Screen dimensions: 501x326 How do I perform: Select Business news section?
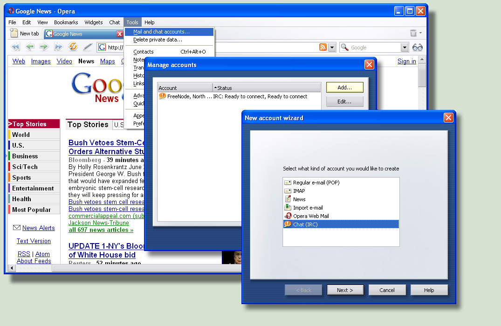click(x=34, y=156)
